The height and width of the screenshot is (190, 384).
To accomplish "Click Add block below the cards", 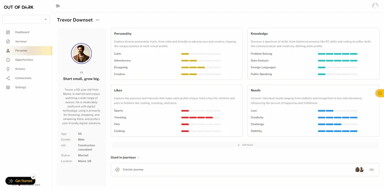I will click(245, 145).
